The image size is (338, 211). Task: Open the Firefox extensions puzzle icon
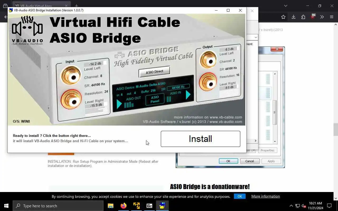pos(303,17)
